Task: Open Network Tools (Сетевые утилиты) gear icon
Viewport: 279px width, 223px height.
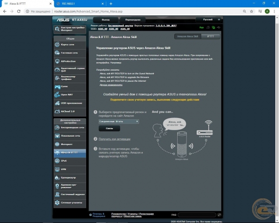Action: coord(57,203)
